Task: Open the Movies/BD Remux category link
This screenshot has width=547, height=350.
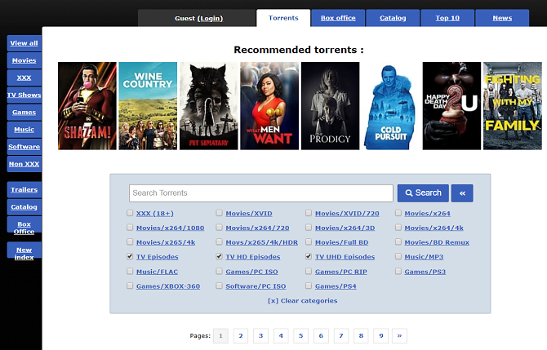Action: [437, 242]
